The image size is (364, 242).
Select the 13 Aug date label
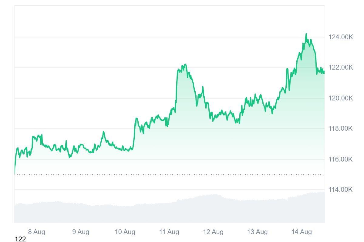pyautogui.click(x=257, y=232)
